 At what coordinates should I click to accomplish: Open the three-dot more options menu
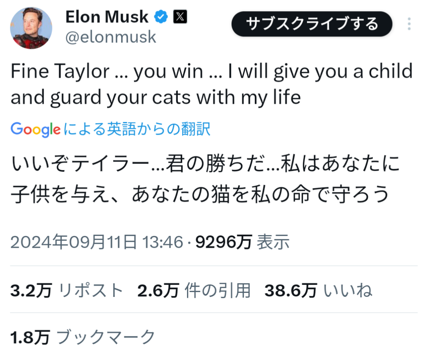409,24
